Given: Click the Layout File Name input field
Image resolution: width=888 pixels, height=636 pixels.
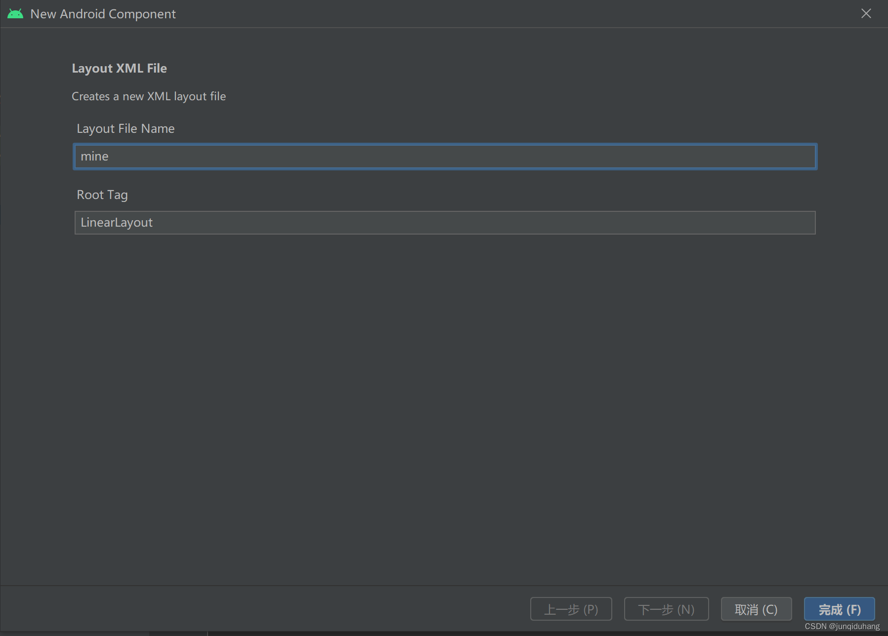Looking at the screenshot, I should [x=445, y=157].
